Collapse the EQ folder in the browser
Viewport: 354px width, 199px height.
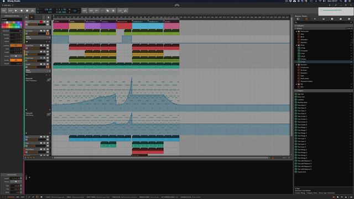(x=296, y=84)
